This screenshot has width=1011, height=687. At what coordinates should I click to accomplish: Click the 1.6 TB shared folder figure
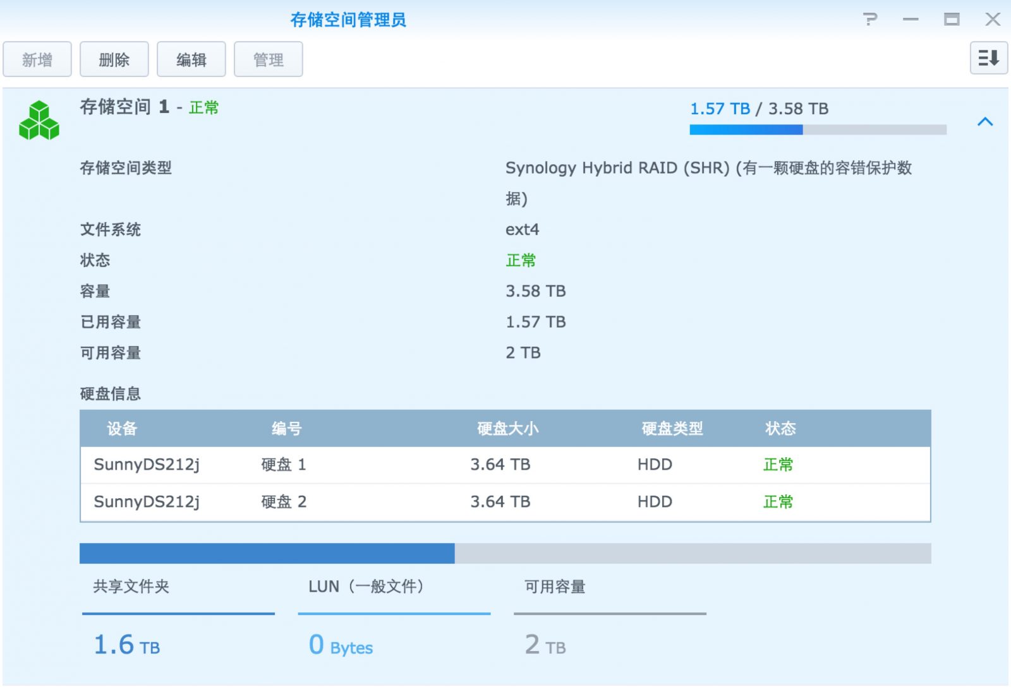tap(127, 645)
